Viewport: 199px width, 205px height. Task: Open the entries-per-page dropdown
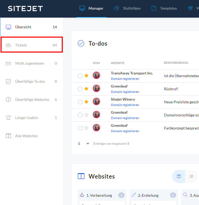pyautogui.click(x=84, y=144)
